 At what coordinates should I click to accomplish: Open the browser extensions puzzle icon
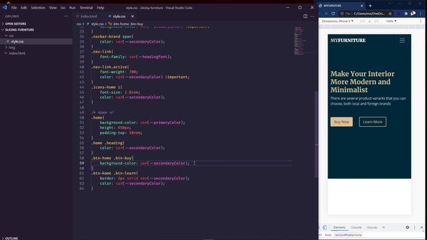tap(406, 13)
